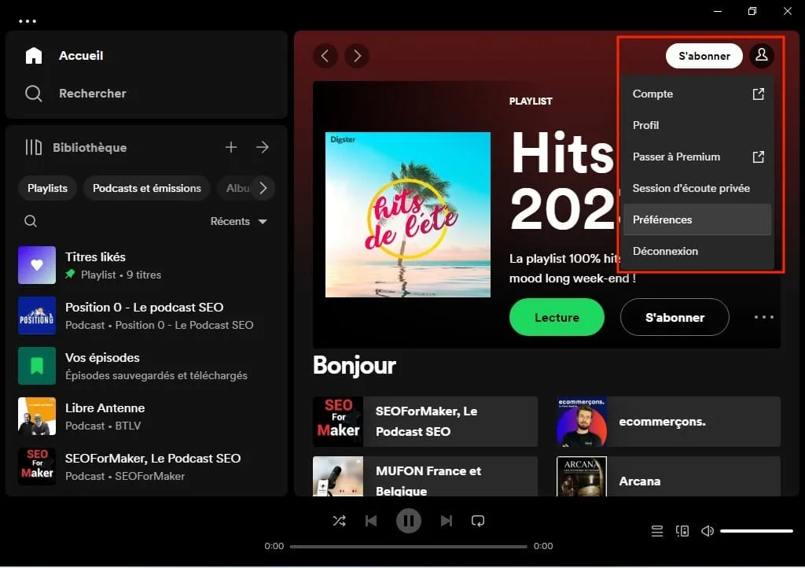Click the back navigation arrow

pos(325,56)
